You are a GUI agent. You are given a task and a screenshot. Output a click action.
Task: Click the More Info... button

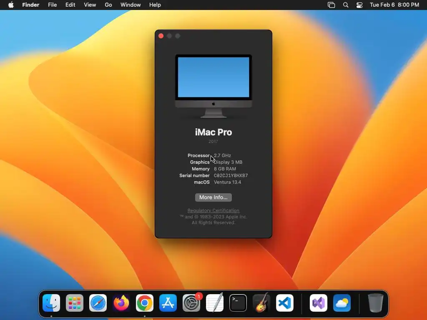click(x=213, y=197)
